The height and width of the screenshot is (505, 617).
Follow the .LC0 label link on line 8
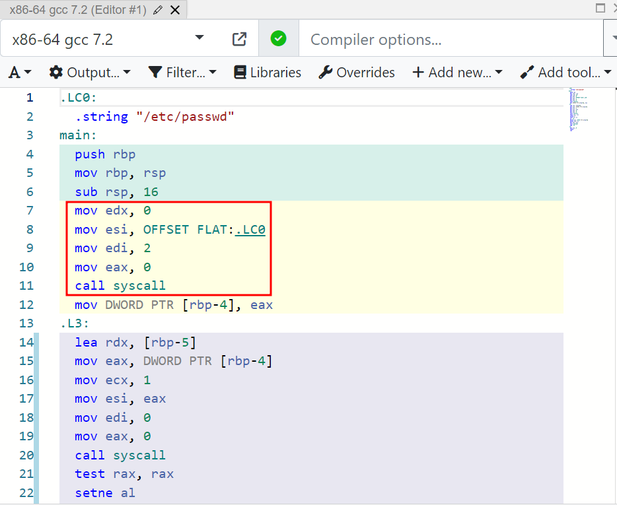250,230
